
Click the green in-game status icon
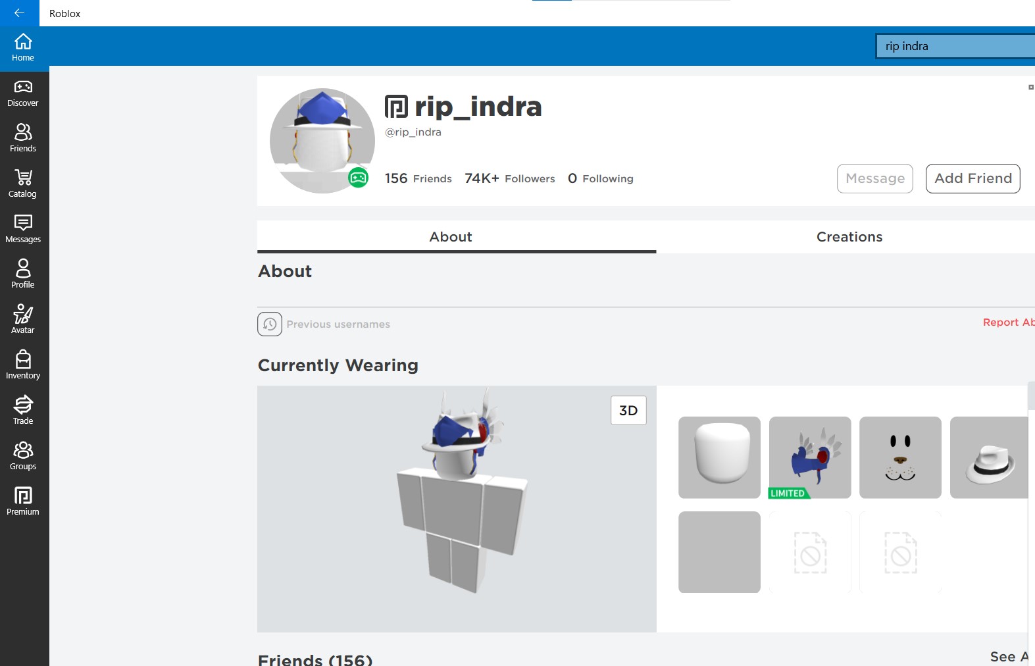[x=358, y=178]
